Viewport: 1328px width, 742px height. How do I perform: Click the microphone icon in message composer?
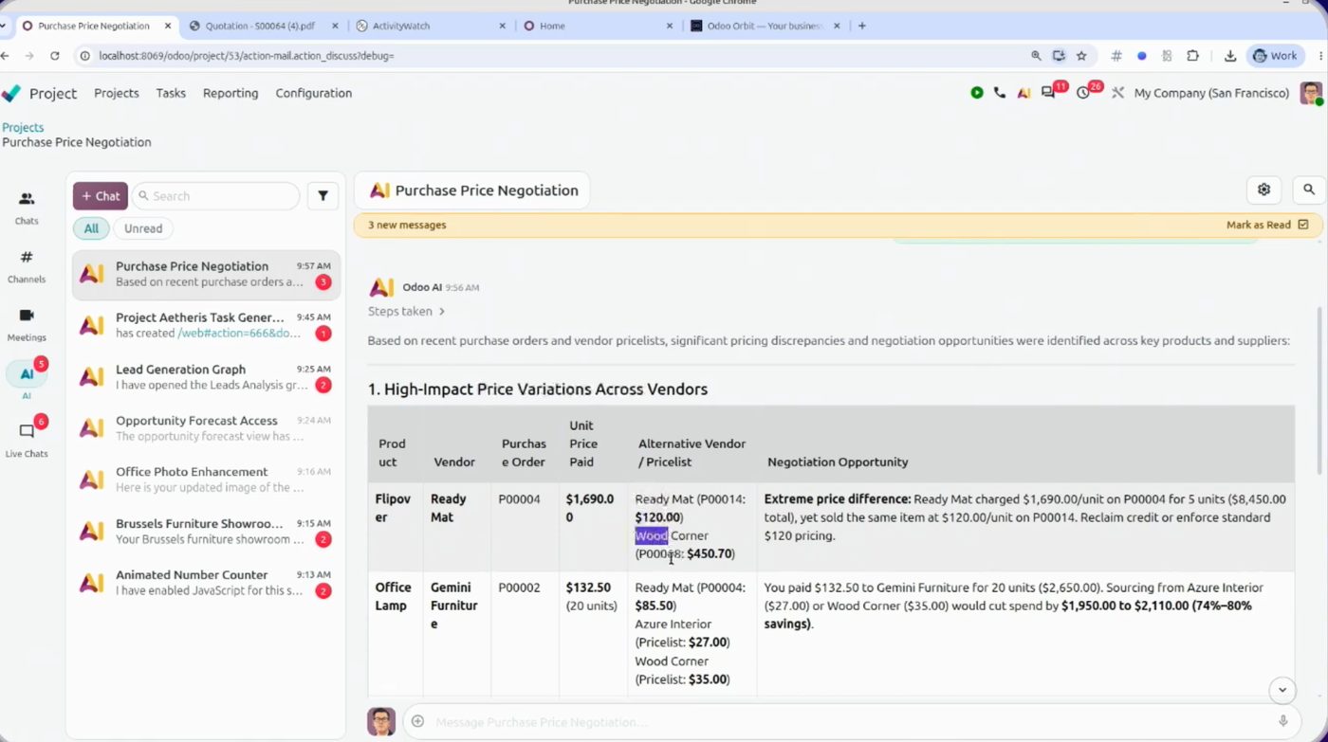pos(1283,721)
